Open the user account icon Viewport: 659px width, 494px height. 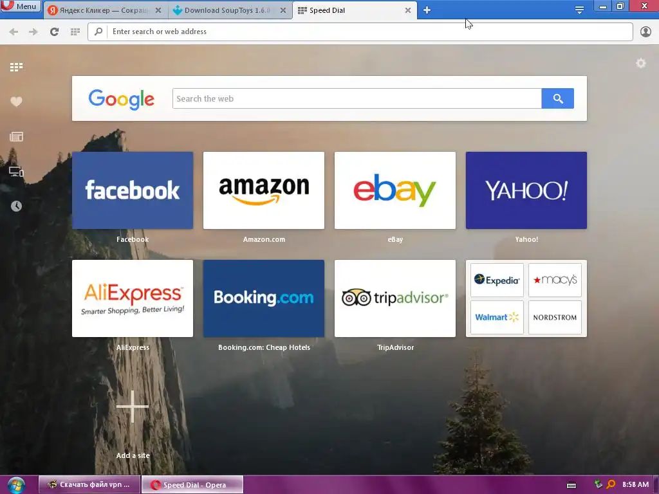coord(645,32)
